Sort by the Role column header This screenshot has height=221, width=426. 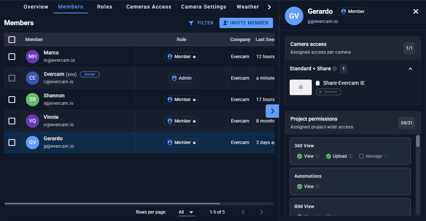coord(181,40)
